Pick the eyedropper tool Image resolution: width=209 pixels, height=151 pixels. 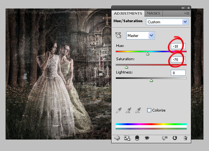point(119,110)
